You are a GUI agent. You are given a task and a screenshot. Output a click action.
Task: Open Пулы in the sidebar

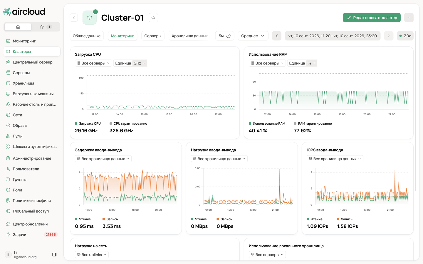point(32,136)
